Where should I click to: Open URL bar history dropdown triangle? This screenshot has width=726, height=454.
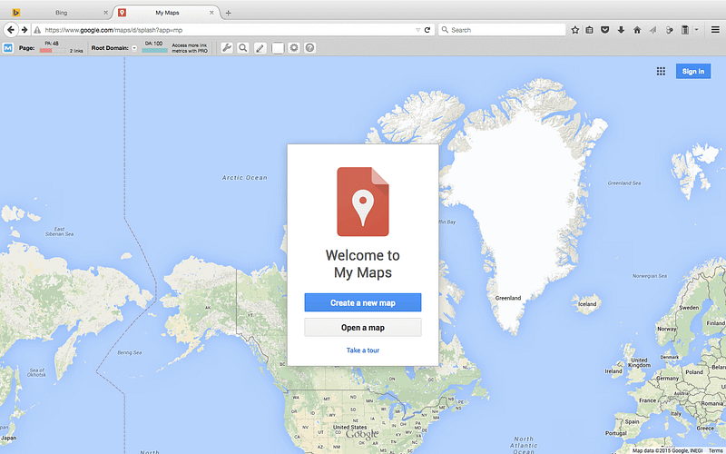point(417,30)
